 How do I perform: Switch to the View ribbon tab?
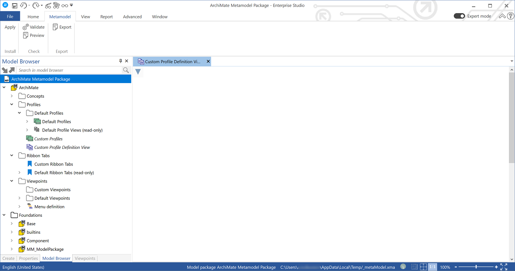(85, 16)
